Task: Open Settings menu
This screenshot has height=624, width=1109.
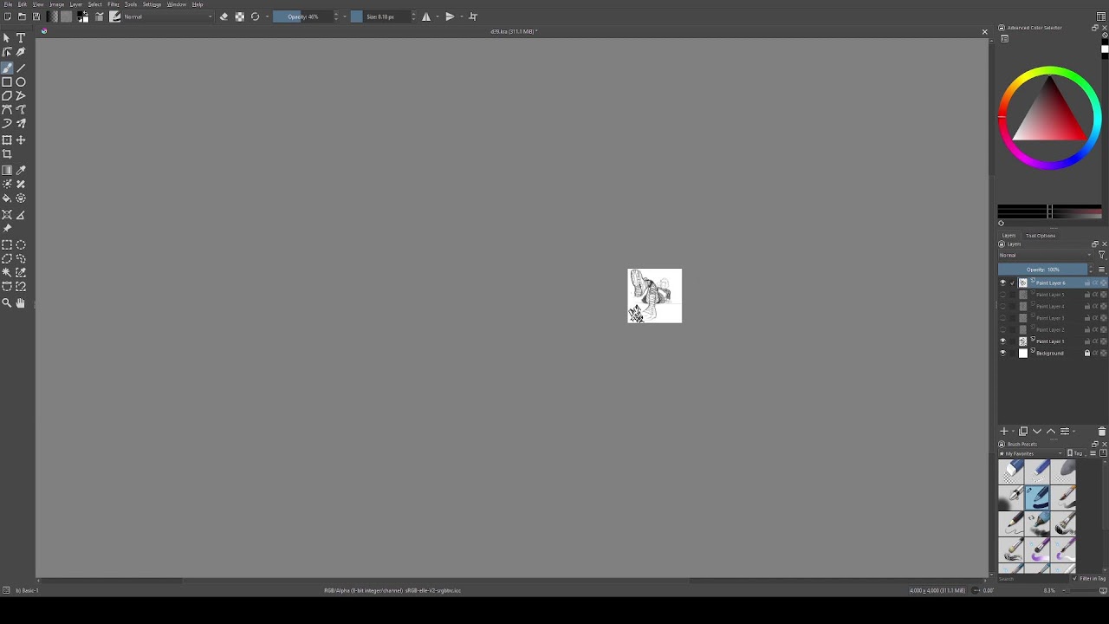Action: tap(152, 4)
